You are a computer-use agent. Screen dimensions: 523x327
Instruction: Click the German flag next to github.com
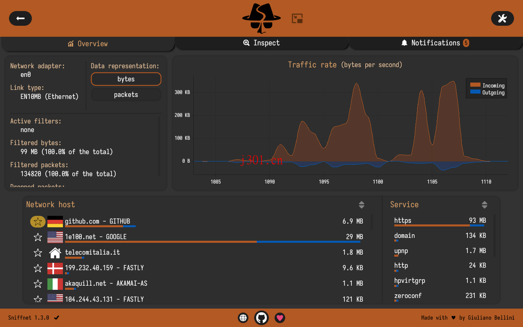(x=55, y=221)
